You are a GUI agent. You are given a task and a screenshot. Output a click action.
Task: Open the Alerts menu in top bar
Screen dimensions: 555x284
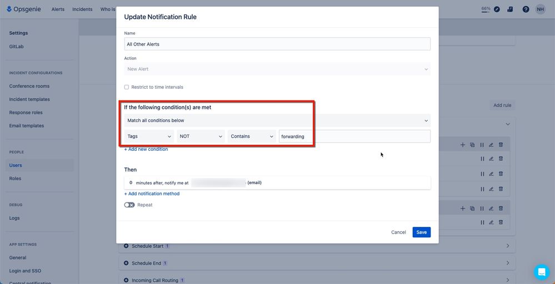click(58, 9)
